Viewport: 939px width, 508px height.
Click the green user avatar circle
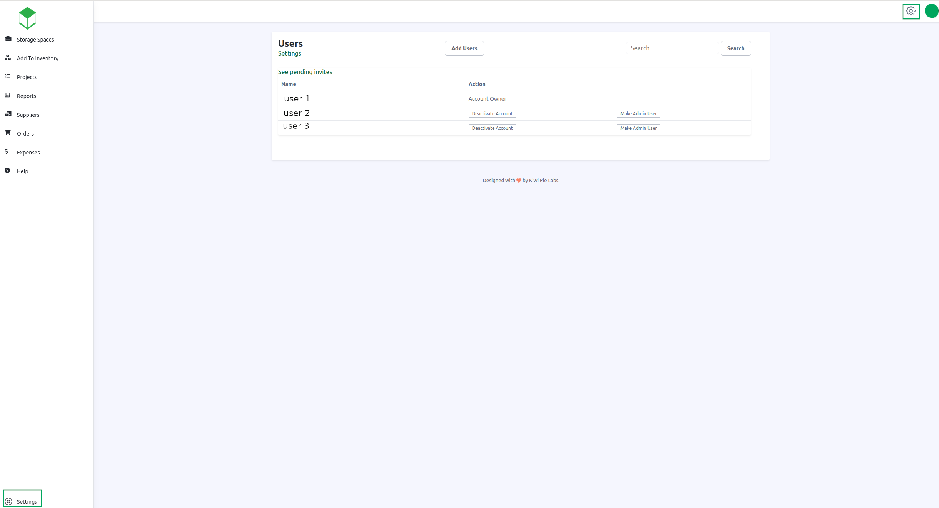point(931,11)
